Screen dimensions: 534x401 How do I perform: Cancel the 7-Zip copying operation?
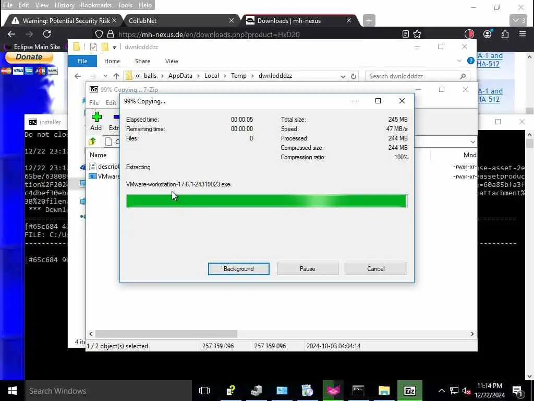click(376, 269)
